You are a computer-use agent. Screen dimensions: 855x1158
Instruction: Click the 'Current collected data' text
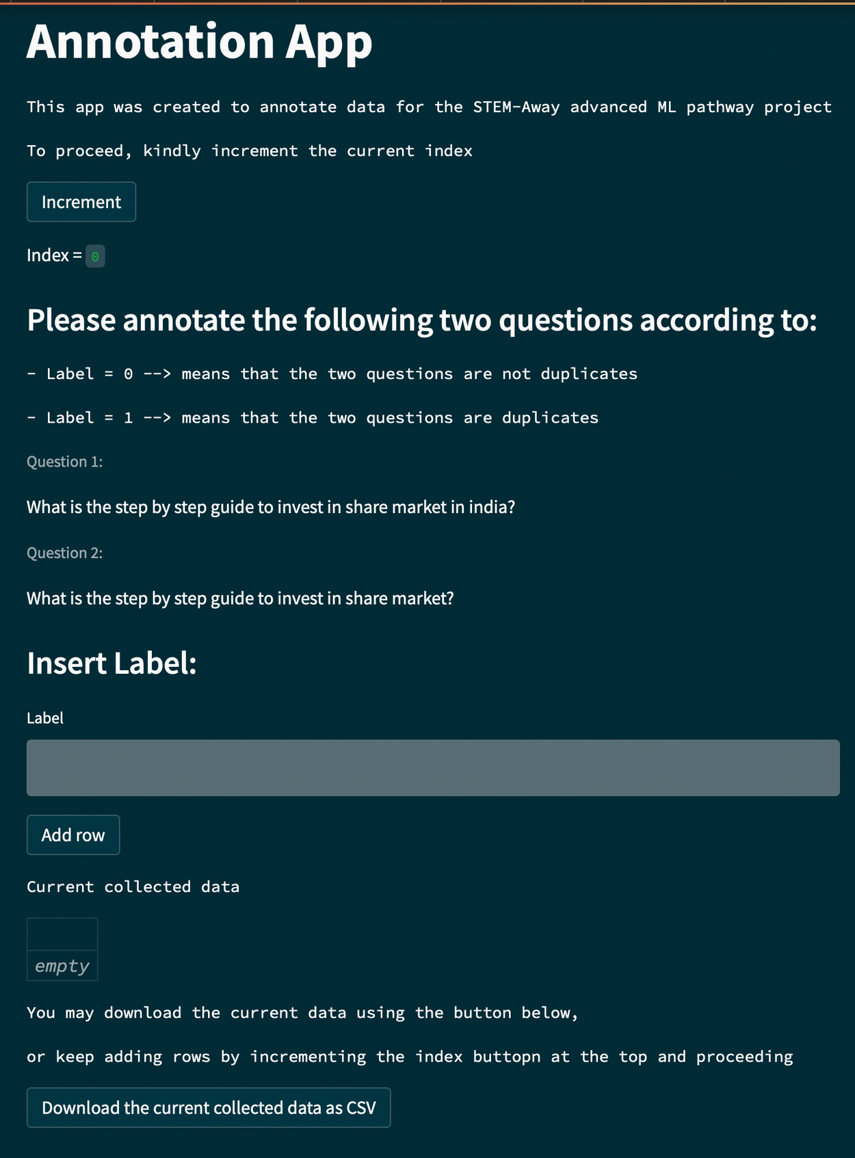tap(133, 886)
